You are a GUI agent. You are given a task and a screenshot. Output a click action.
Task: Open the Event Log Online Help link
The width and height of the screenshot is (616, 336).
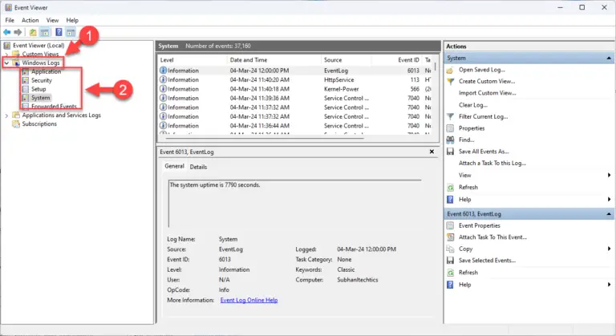249,300
